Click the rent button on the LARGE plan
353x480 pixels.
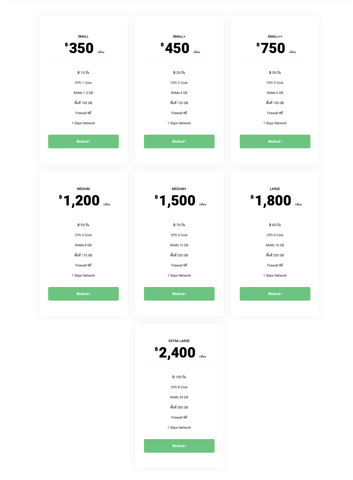point(275,294)
